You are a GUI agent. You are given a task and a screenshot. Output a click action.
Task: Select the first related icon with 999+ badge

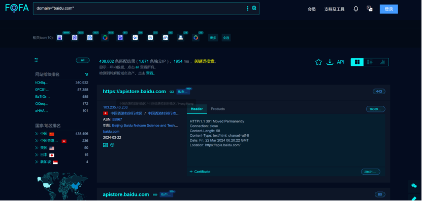tap(59, 37)
